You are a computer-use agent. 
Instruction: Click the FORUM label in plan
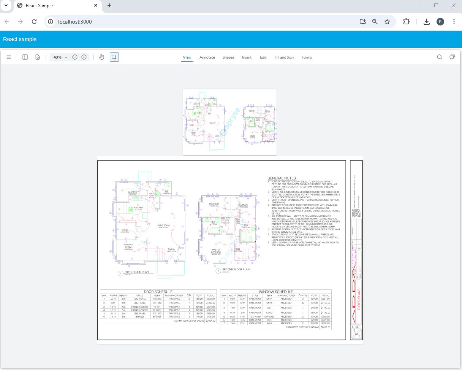pos(172,249)
